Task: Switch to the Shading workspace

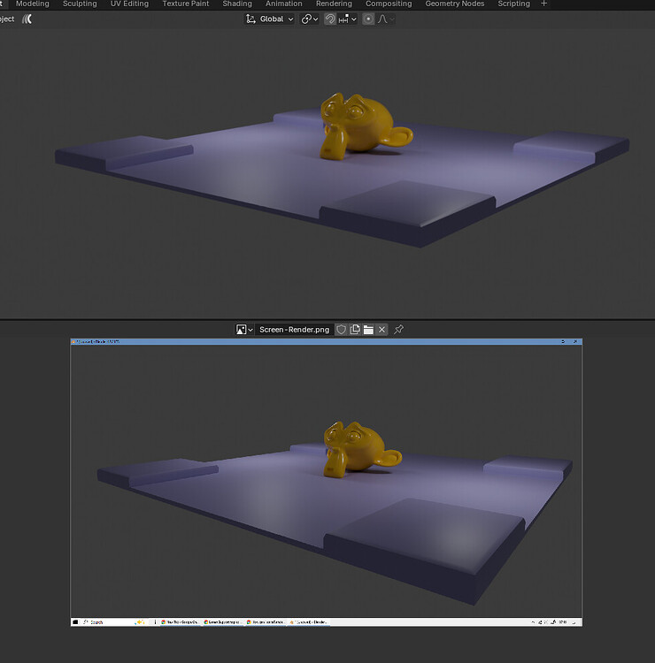Action: [237, 4]
